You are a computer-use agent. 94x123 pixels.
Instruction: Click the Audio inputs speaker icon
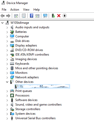point(12,27)
